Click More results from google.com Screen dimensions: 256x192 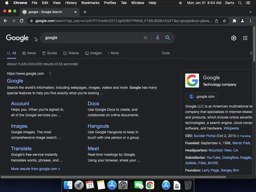pos(35,169)
